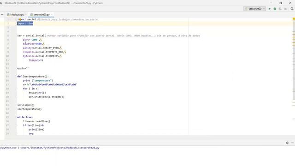
Task: Click the 'ser = serial.Serial(' line
Action: (x=31, y=36)
